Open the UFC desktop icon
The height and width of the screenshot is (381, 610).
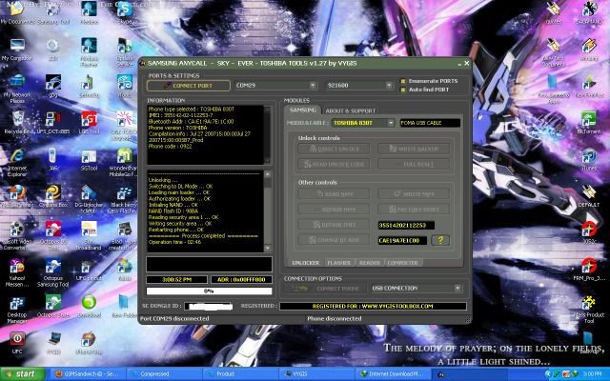click(17, 343)
